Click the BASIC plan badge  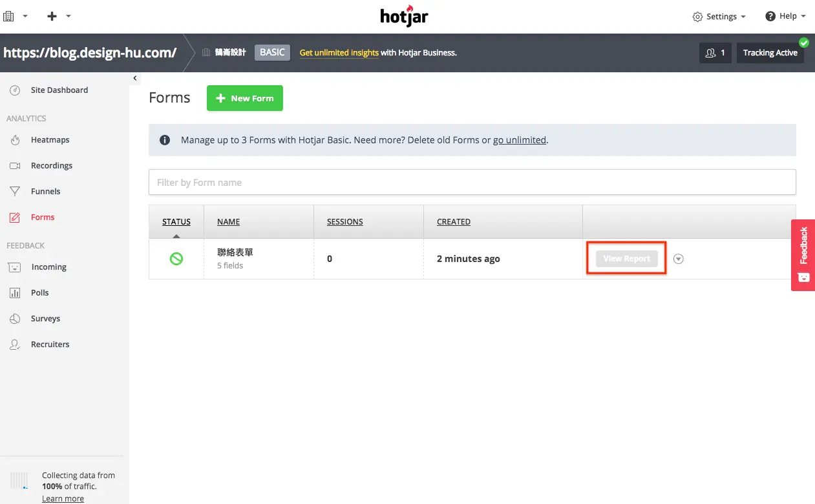(x=272, y=53)
